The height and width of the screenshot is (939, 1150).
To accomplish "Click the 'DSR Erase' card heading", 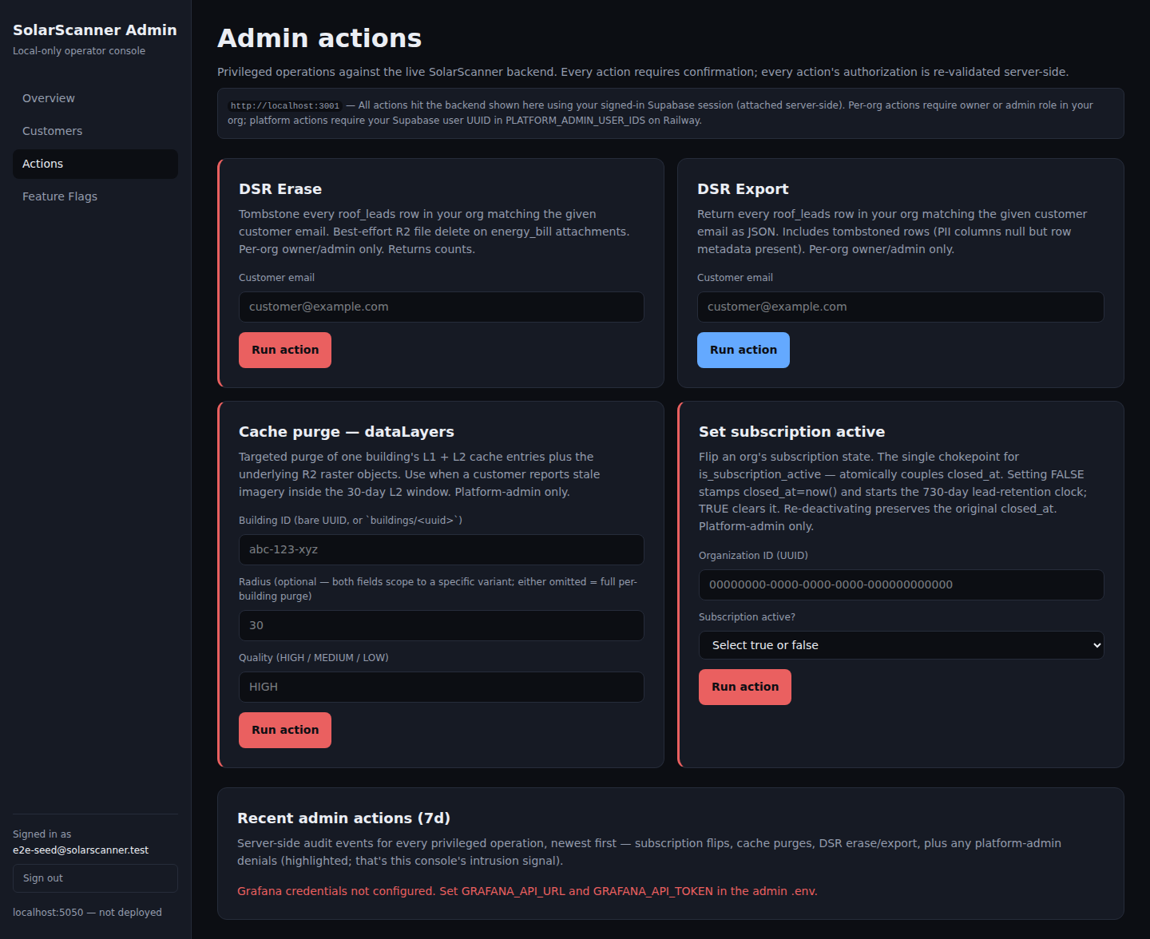I will (x=280, y=189).
